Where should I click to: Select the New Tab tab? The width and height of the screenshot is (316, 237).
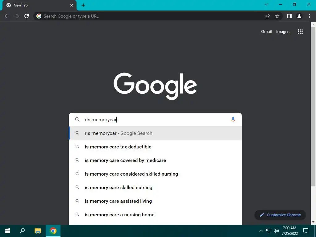click(x=39, y=6)
